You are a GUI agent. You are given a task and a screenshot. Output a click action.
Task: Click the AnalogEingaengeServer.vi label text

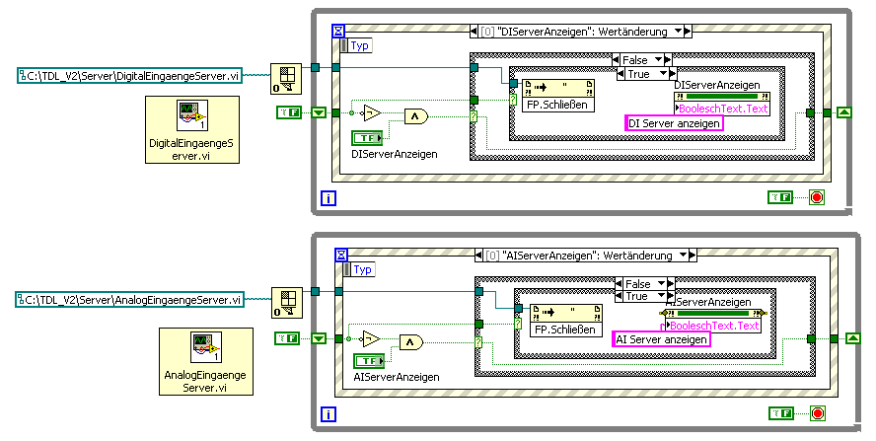205,381
